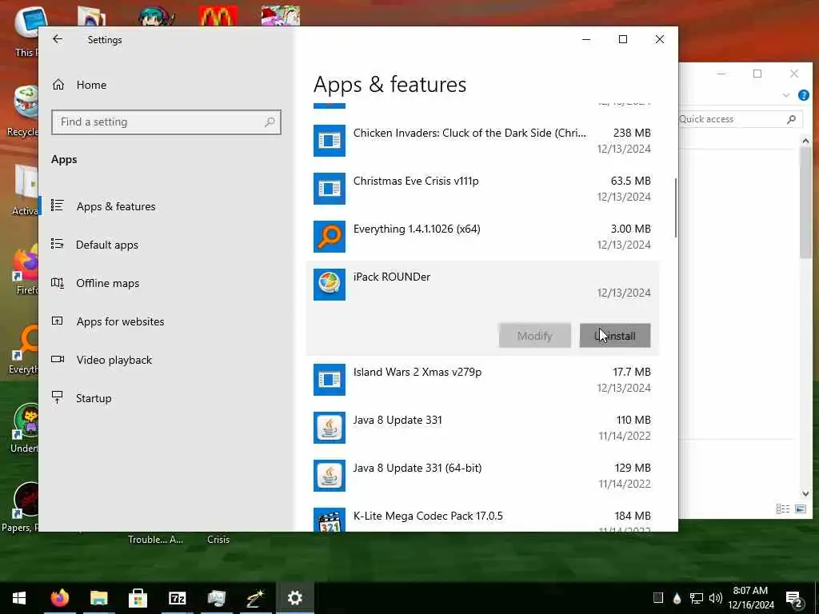Click Uninstall for iPack ROUNDer
Viewport: 819px width, 614px height.
click(615, 336)
